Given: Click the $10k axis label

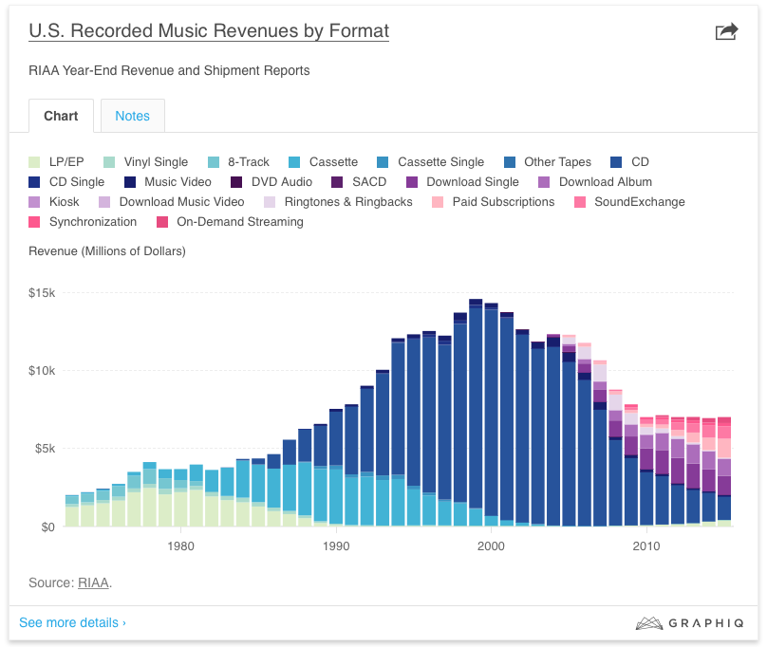Looking at the screenshot, I should coord(42,371).
